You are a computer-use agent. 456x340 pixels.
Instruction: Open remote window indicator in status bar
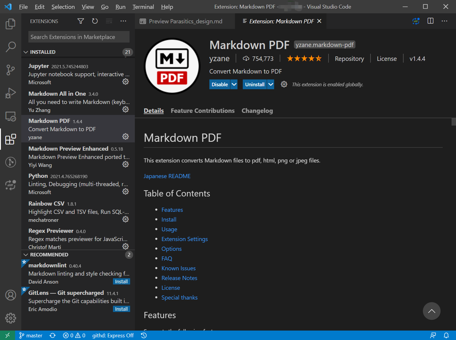point(8,335)
